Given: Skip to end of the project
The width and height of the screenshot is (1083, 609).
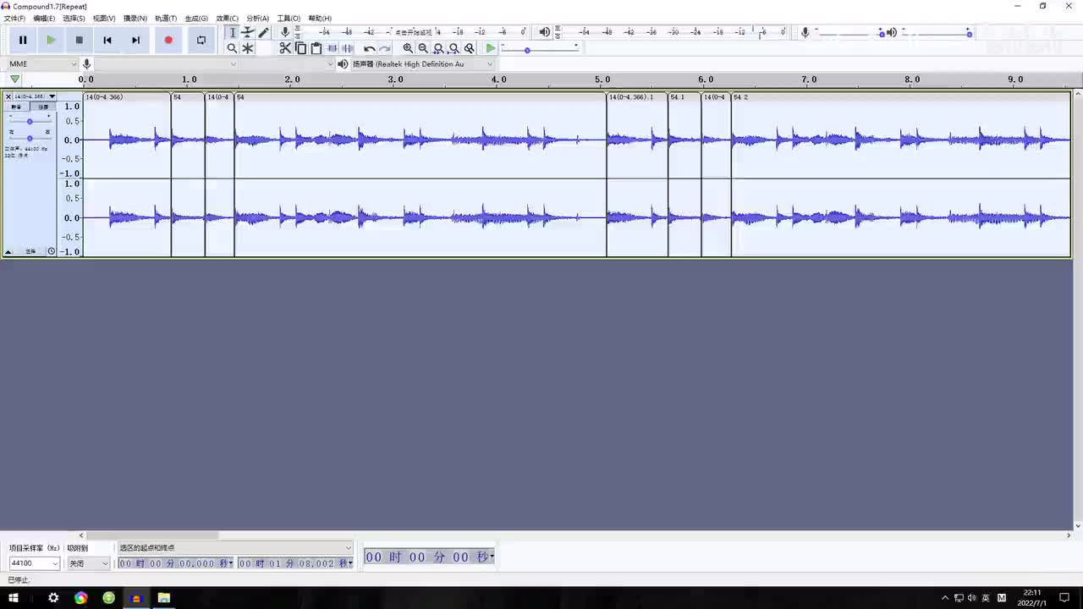Looking at the screenshot, I should coord(135,40).
